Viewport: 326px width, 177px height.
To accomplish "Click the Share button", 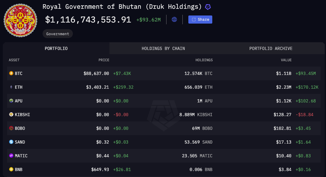I will [200, 19].
